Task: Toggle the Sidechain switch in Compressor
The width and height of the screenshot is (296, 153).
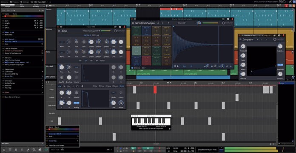Action: coord(280,65)
